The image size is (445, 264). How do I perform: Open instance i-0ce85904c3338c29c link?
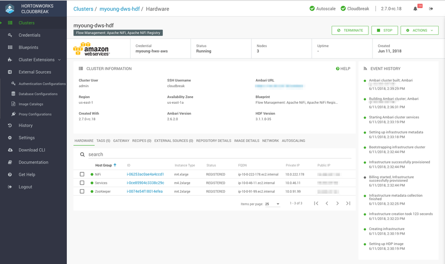coord(145,183)
